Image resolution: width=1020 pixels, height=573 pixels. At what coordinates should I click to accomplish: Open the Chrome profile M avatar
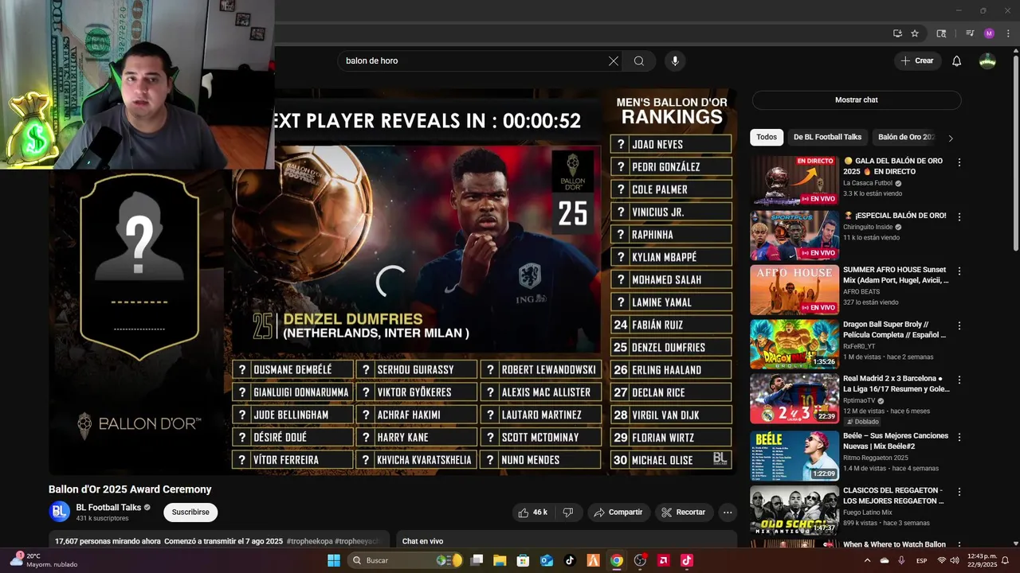[989, 33]
